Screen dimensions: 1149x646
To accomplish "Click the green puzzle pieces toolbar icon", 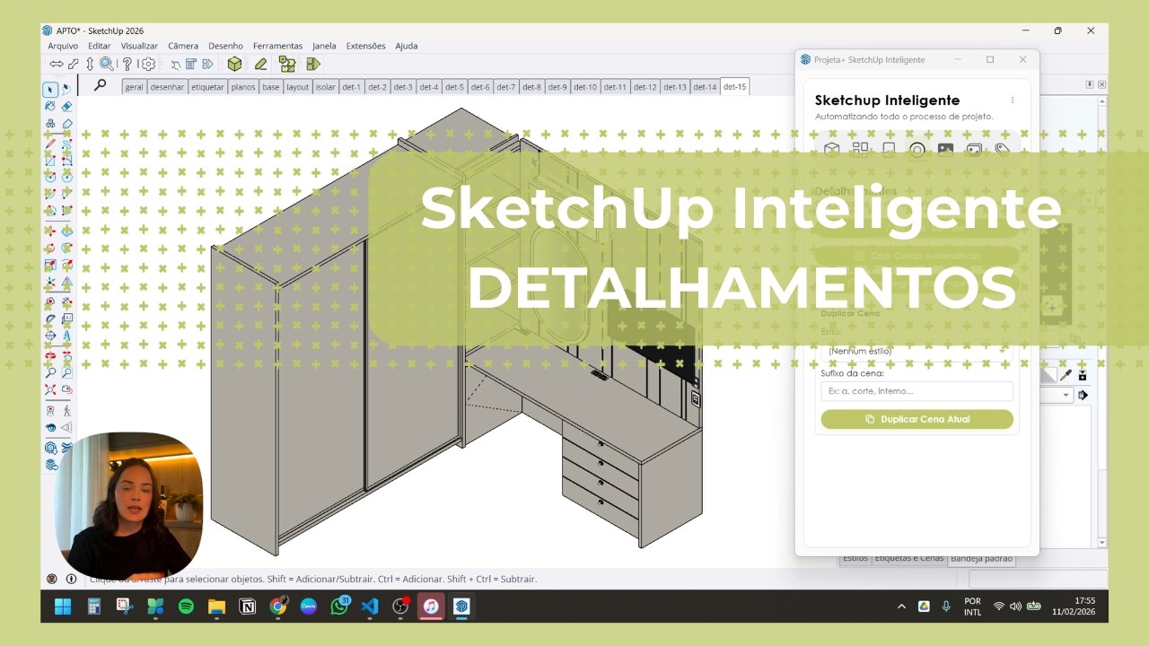I will pyautogui.click(x=287, y=64).
